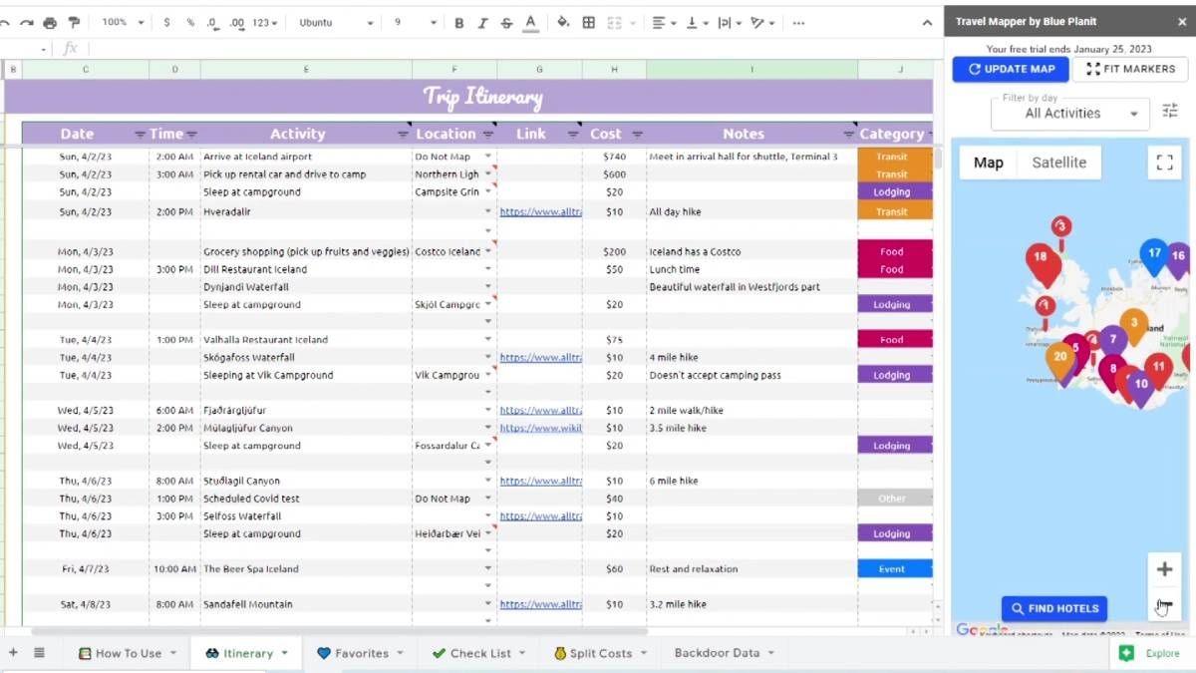Open the vertical align options
Screen dimensions: 1196x673
(697, 22)
